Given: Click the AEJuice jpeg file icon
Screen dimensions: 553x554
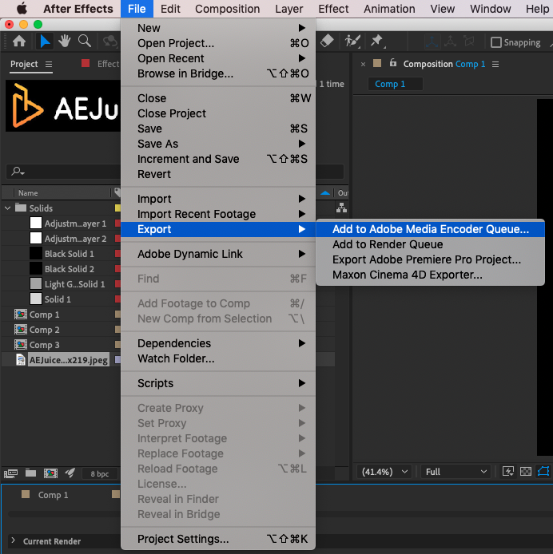Looking at the screenshot, I should (21, 360).
